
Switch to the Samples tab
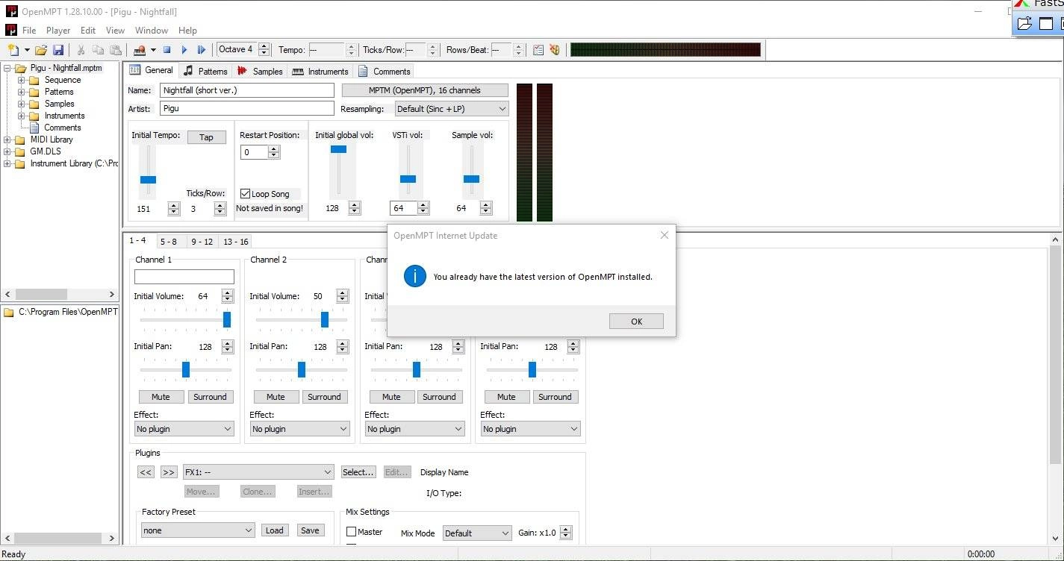[260, 71]
